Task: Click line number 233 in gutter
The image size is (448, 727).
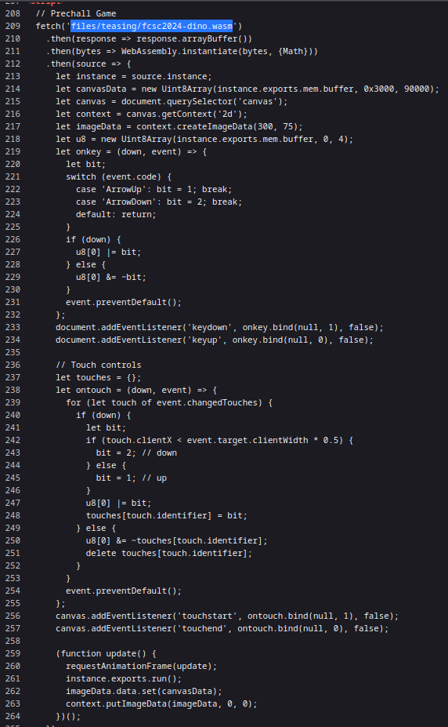Action: coord(13,327)
